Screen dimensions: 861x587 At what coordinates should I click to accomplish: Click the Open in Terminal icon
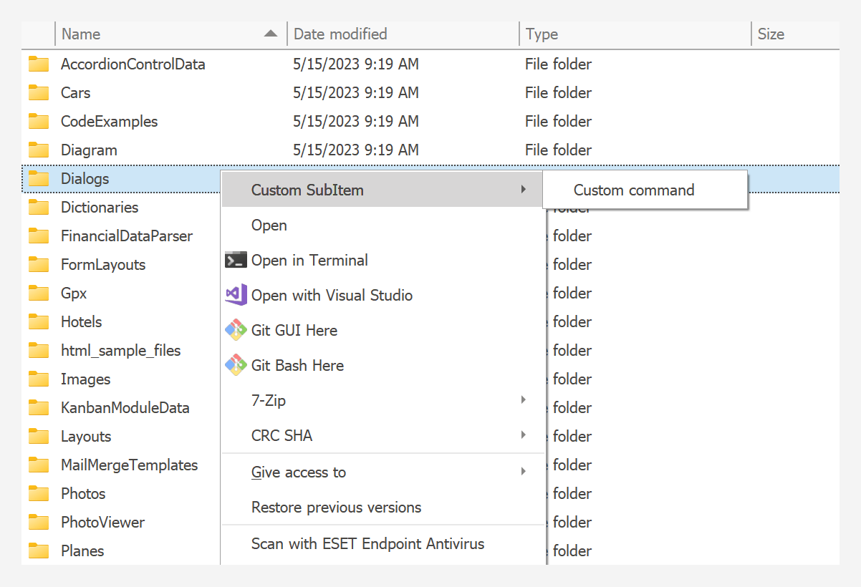[236, 260]
